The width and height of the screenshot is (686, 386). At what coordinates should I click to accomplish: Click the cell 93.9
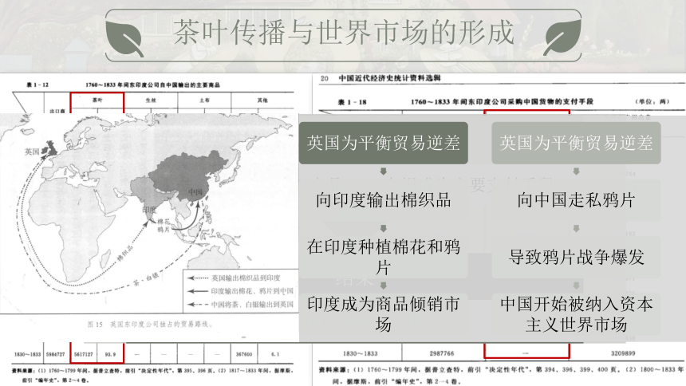[110, 354]
